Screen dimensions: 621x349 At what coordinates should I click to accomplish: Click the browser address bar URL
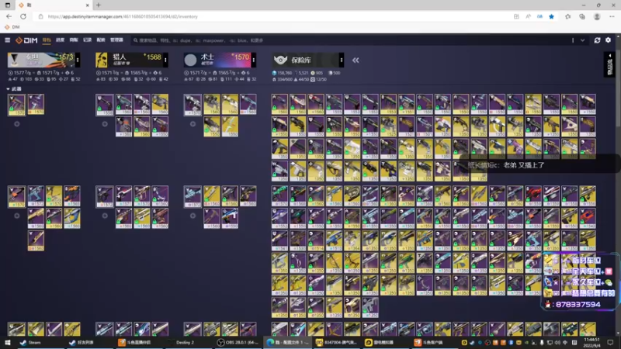(x=123, y=16)
